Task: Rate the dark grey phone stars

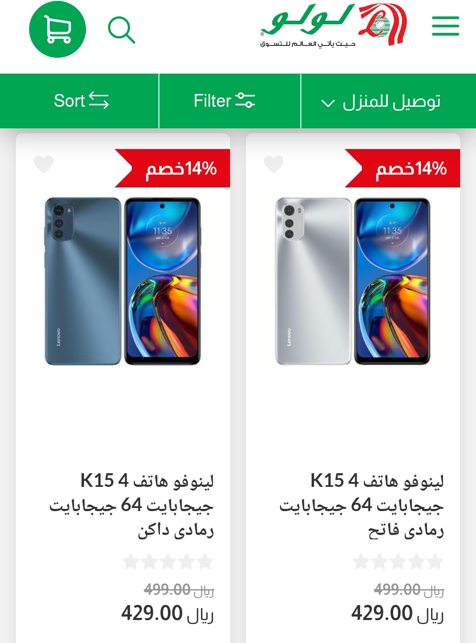Action: pos(168,562)
